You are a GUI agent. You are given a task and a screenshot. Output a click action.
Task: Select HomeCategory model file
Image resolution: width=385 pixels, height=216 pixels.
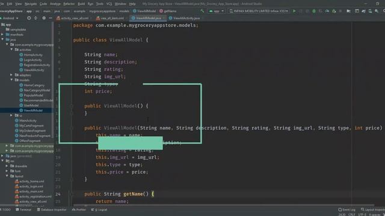pyautogui.click(x=32, y=85)
